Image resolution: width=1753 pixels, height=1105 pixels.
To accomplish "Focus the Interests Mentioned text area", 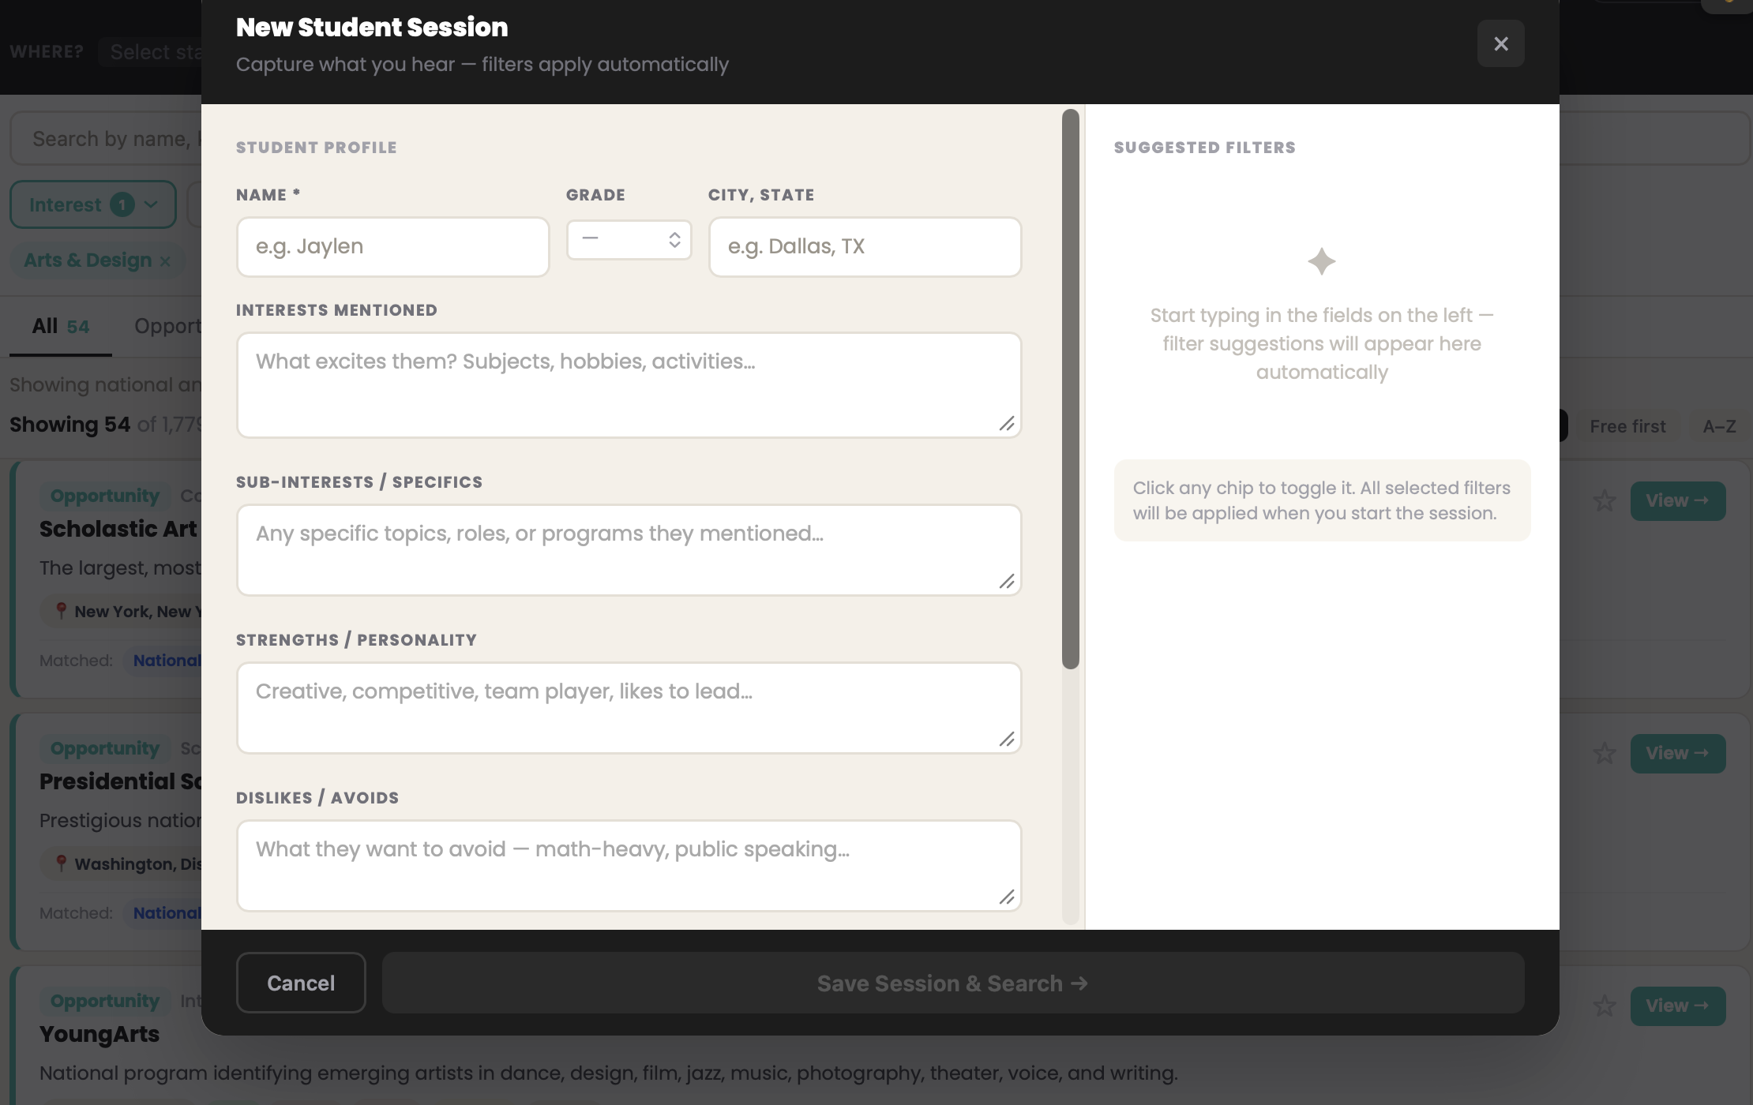I will pos(629,385).
